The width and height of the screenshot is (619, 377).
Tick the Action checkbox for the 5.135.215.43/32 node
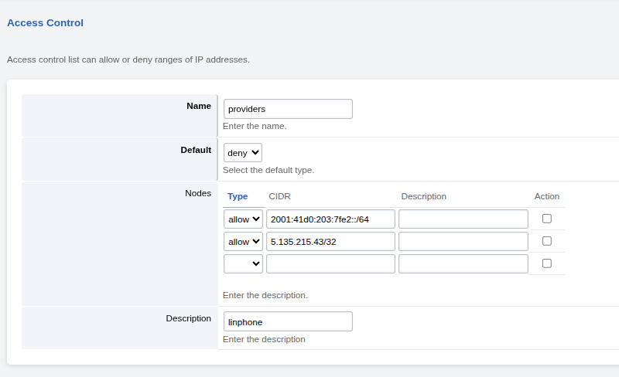click(x=547, y=241)
